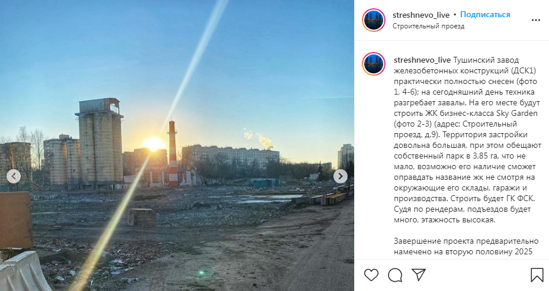Click the steam plume above apartment block
The height and width of the screenshot is (291, 549).
(x=259, y=139)
